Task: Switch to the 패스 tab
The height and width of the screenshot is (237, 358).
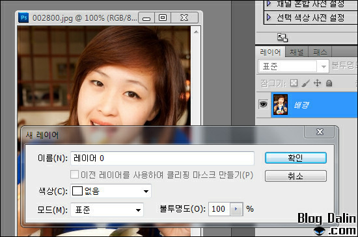Action: pyautogui.click(x=320, y=52)
